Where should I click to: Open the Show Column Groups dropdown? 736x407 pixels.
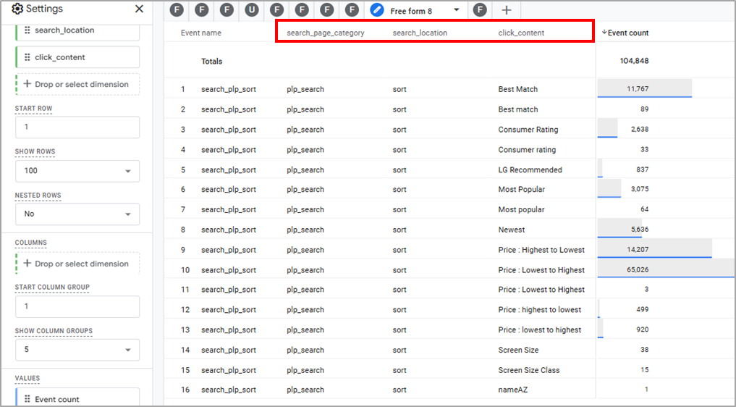click(77, 350)
